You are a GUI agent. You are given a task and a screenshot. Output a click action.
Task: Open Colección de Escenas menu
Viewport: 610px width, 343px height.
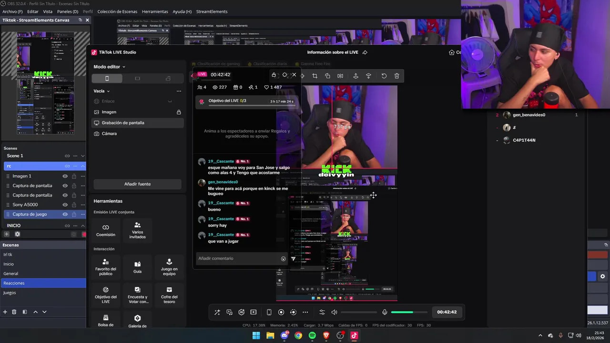[117, 11]
